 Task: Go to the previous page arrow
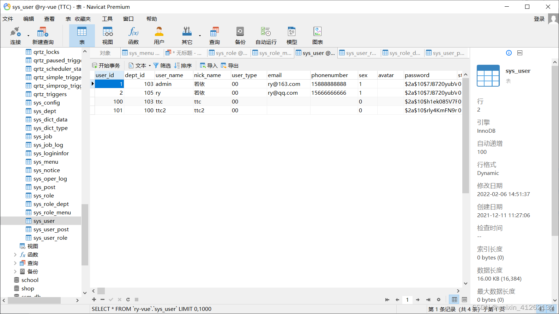(x=397, y=300)
